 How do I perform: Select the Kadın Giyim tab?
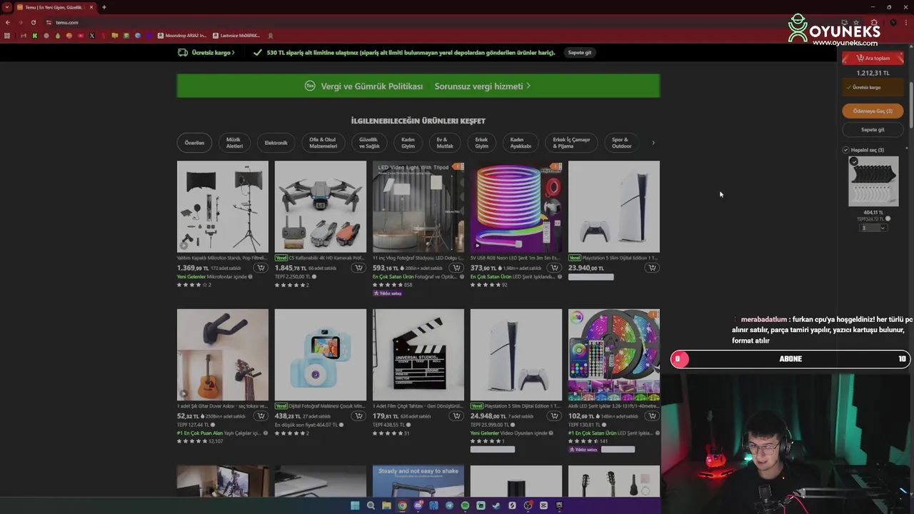[x=408, y=143]
